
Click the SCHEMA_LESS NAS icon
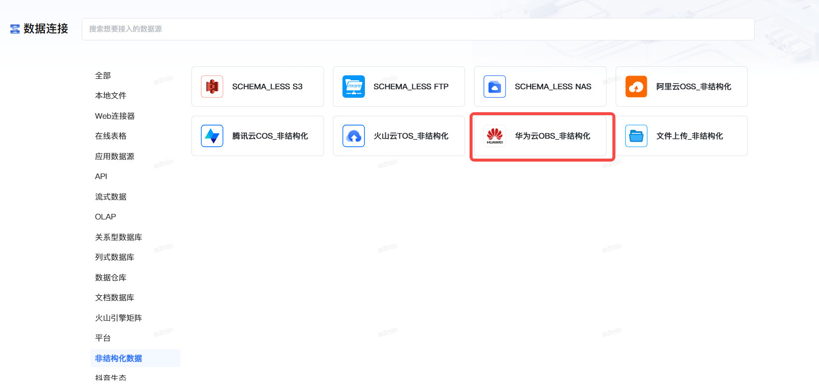[x=494, y=86]
